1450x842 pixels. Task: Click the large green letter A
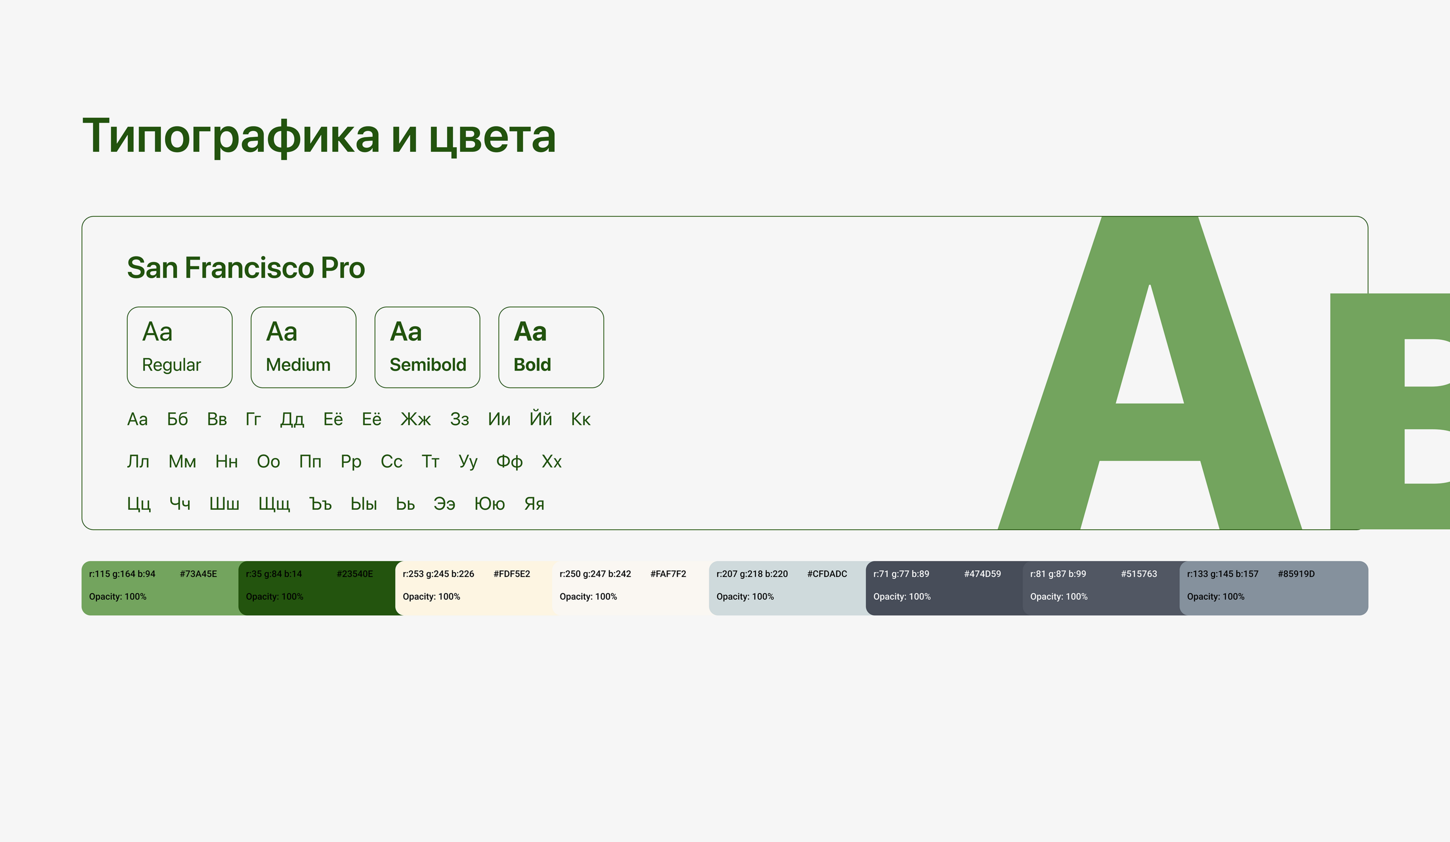tap(1150, 431)
